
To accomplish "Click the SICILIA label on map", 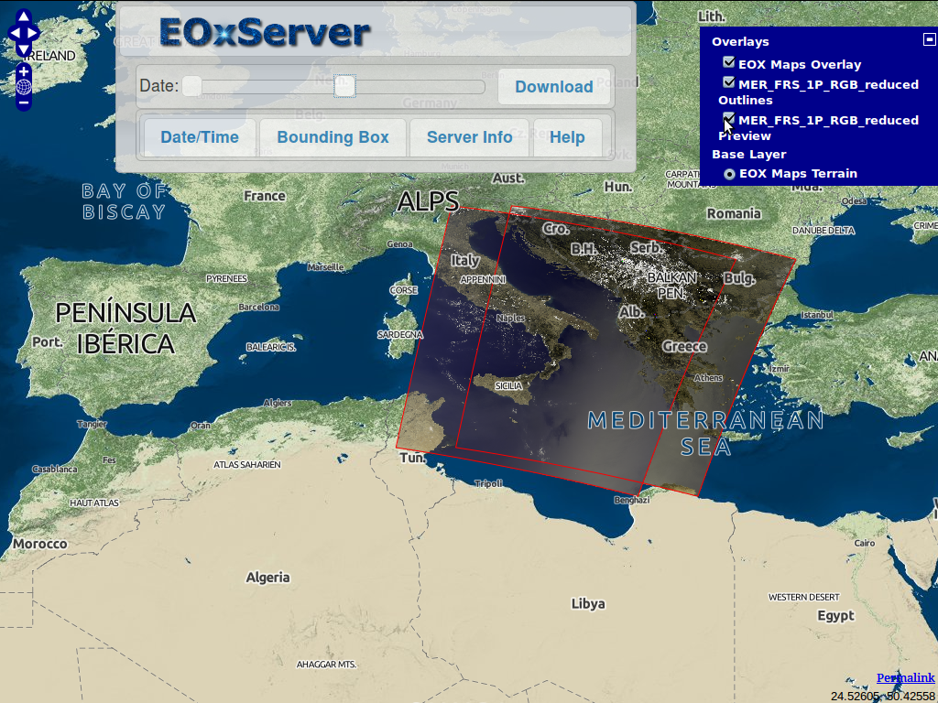I will (x=508, y=386).
